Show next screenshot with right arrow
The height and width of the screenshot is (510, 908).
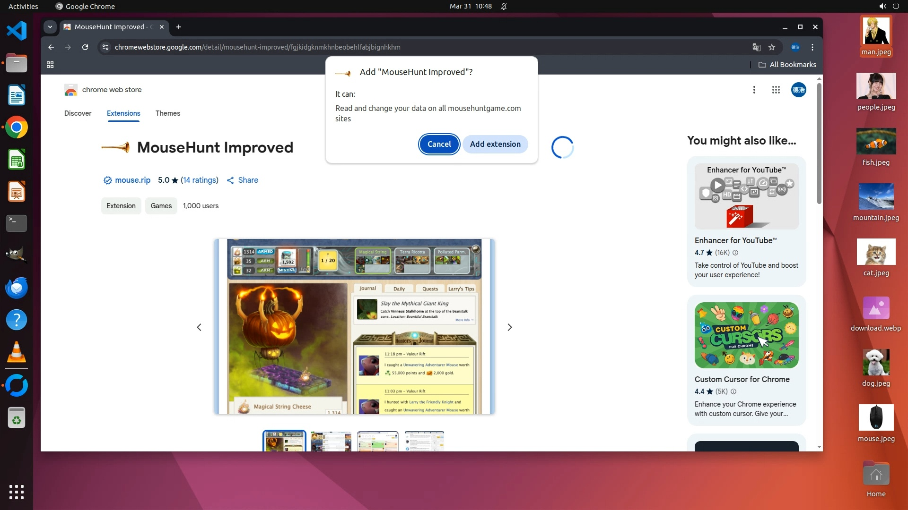pos(509,327)
